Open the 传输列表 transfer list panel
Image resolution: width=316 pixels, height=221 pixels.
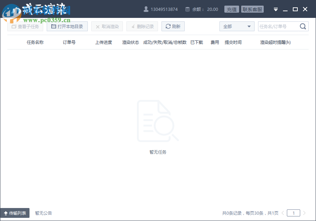tap(15, 213)
